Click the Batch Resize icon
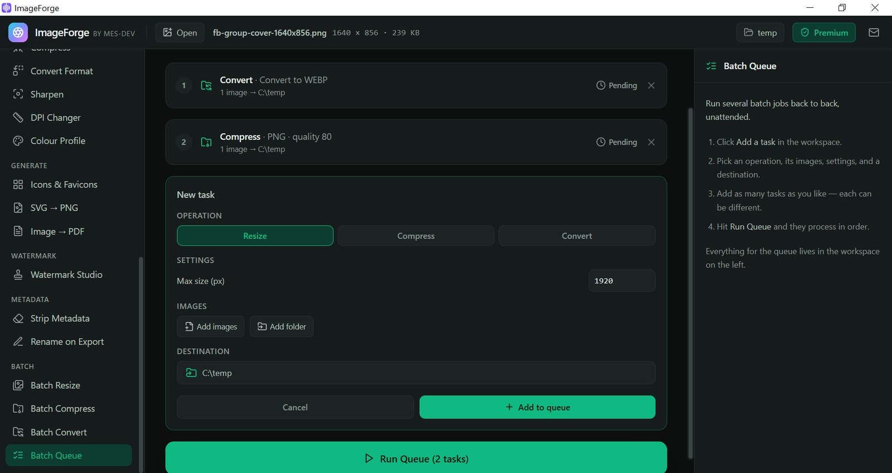This screenshot has height=473, width=892. [x=18, y=385]
